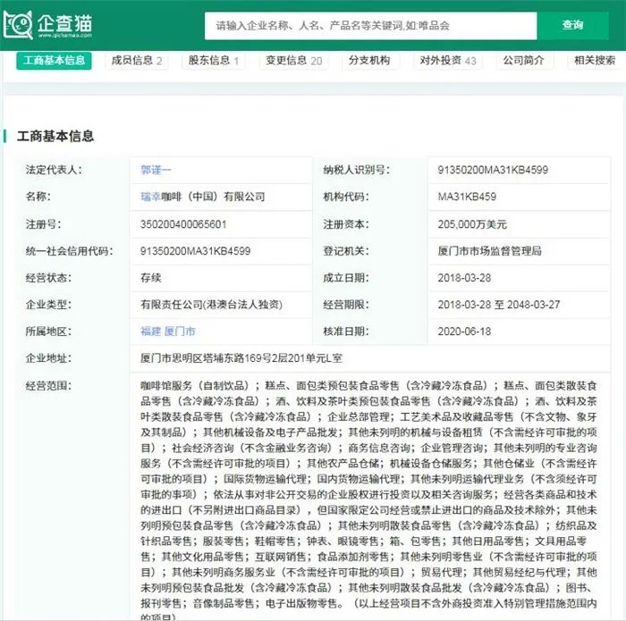Switch to the 工商基本信息 tab
This screenshot has height=621, width=626.
(x=54, y=61)
